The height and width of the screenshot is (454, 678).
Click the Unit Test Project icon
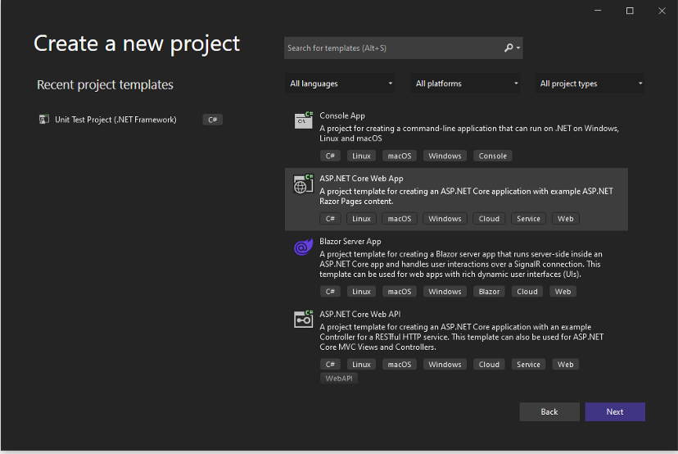click(43, 120)
